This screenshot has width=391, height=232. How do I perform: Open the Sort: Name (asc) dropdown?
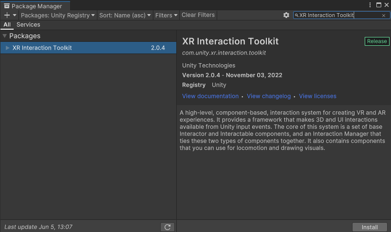[125, 15]
